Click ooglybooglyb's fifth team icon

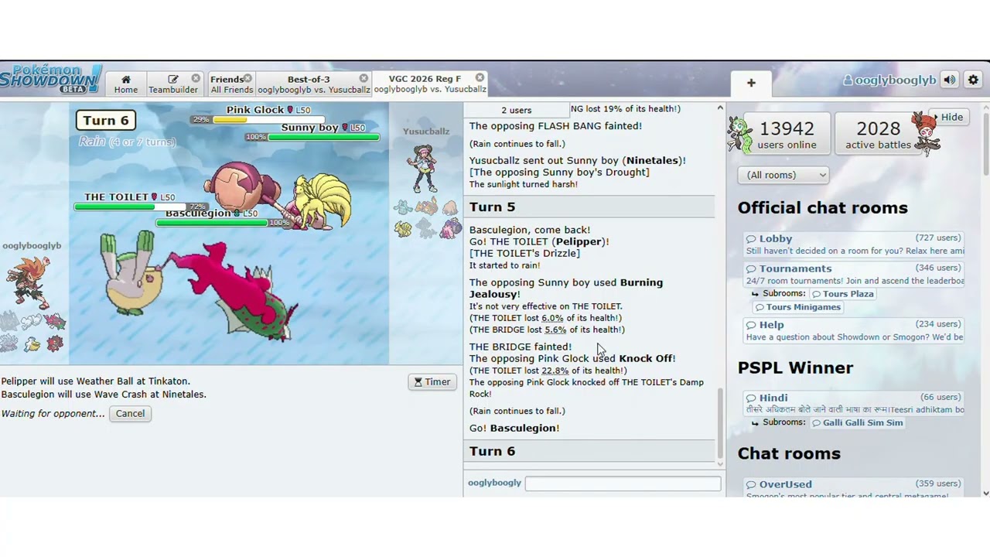coord(31,343)
